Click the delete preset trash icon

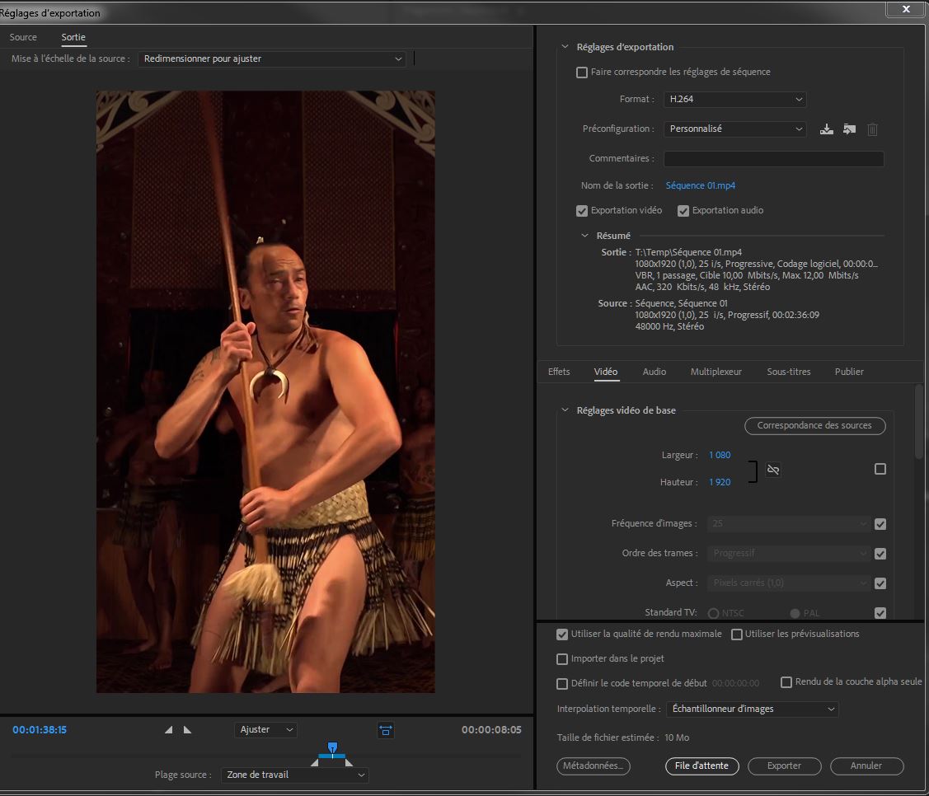coord(872,129)
